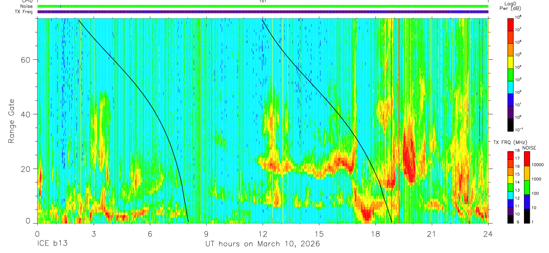Click the 'TX FRQ (MHz)' colorbar title
549x253 pixels.
click(510, 142)
